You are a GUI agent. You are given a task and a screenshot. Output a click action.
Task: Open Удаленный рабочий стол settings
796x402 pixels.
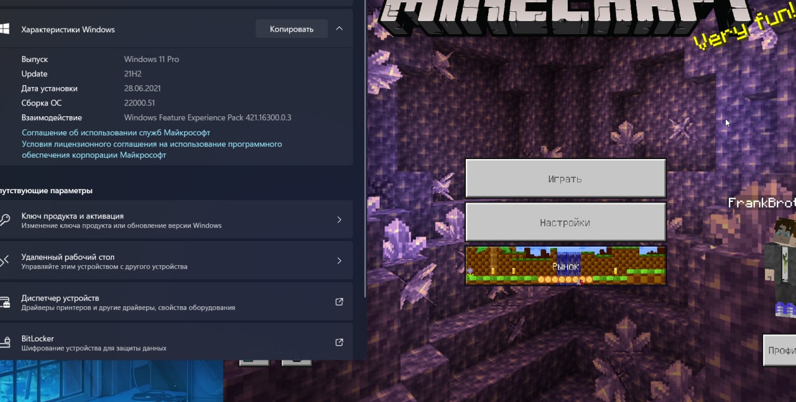pos(176,261)
